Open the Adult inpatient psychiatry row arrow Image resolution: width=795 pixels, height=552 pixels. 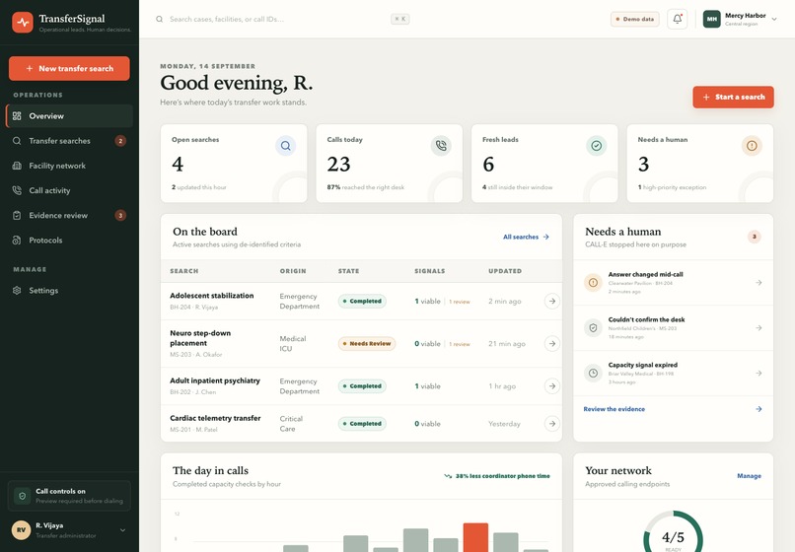tap(552, 386)
